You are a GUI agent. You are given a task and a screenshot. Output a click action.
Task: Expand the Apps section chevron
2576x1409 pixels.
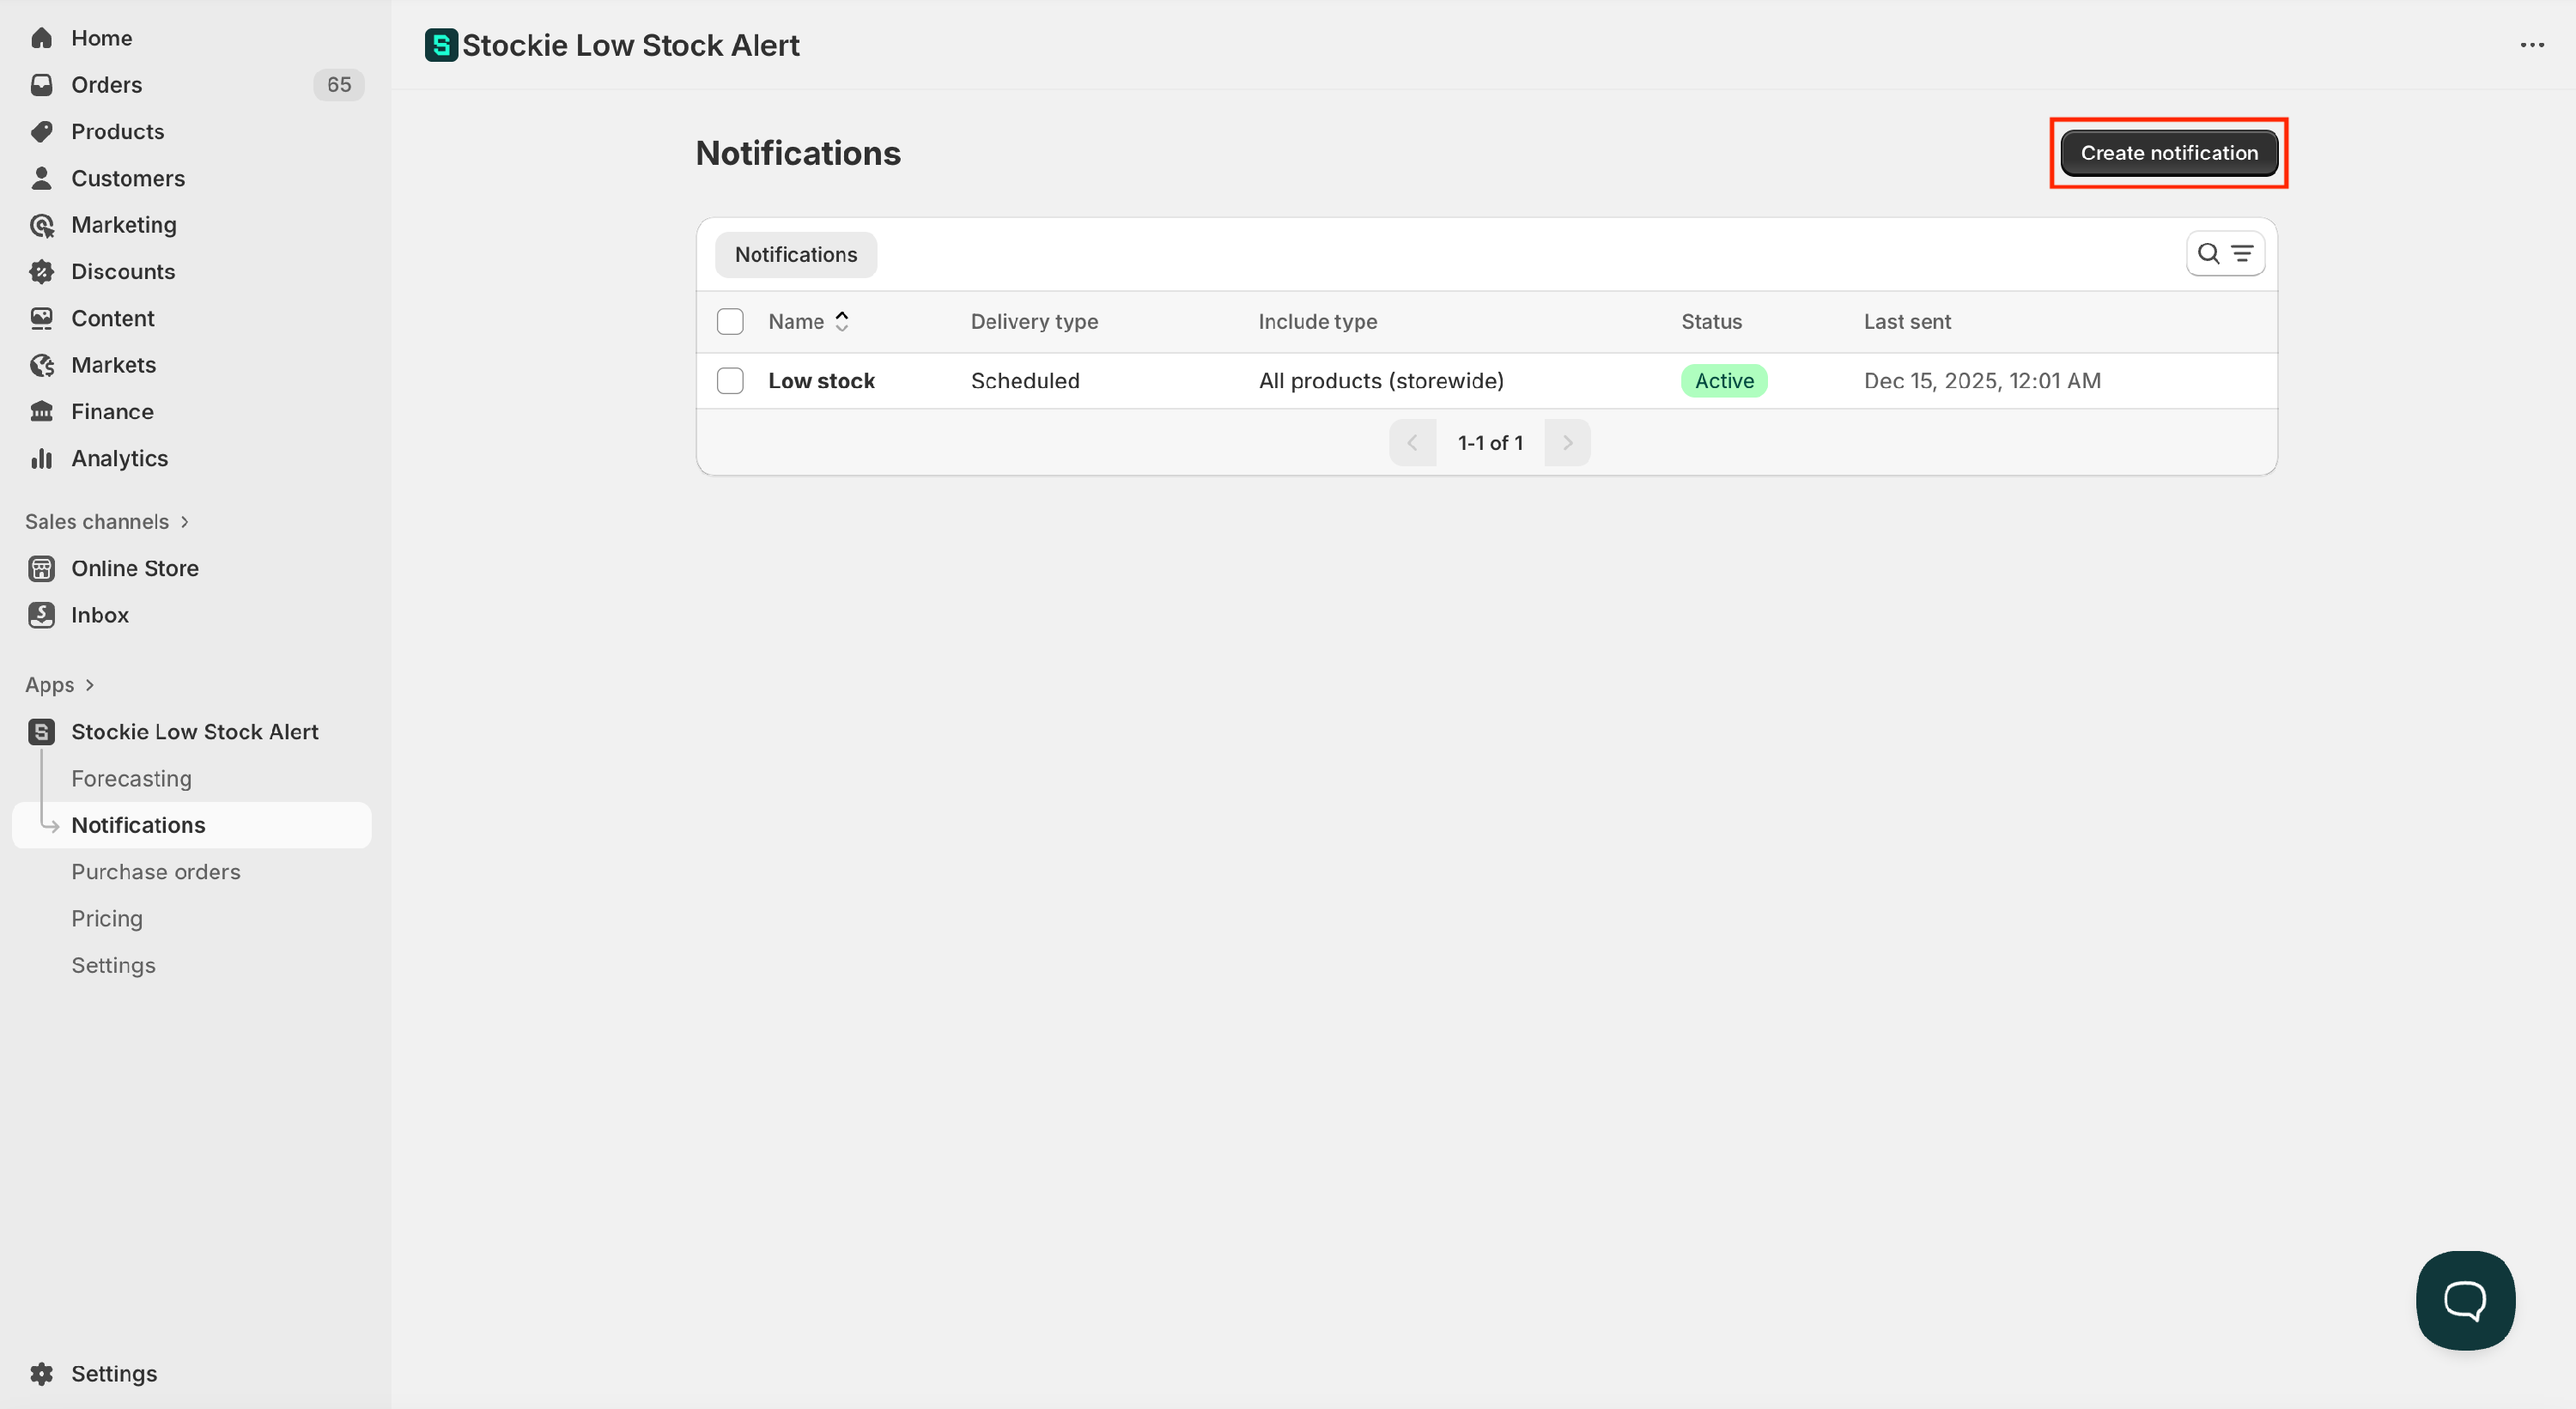pyautogui.click(x=90, y=685)
